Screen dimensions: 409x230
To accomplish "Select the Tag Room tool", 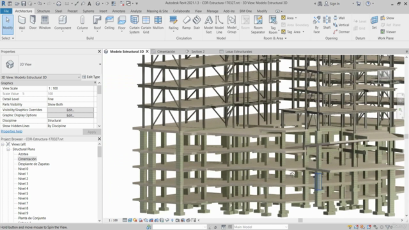I will [x=273, y=24].
